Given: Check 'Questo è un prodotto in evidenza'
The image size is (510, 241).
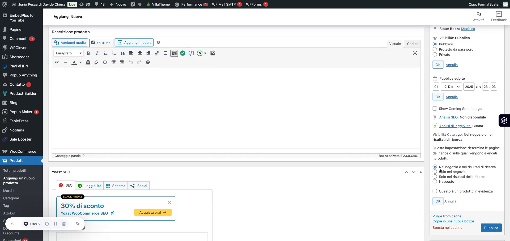Looking at the screenshot, I should pyautogui.click(x=435, y=191).
